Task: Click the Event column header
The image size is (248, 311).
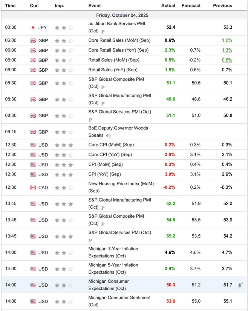Action: 93,6
